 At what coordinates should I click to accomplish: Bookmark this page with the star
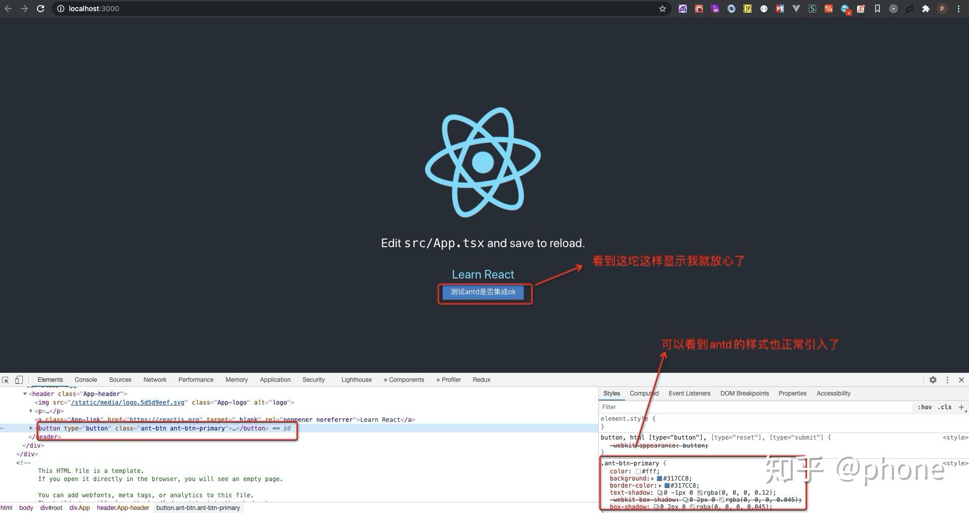662,9
